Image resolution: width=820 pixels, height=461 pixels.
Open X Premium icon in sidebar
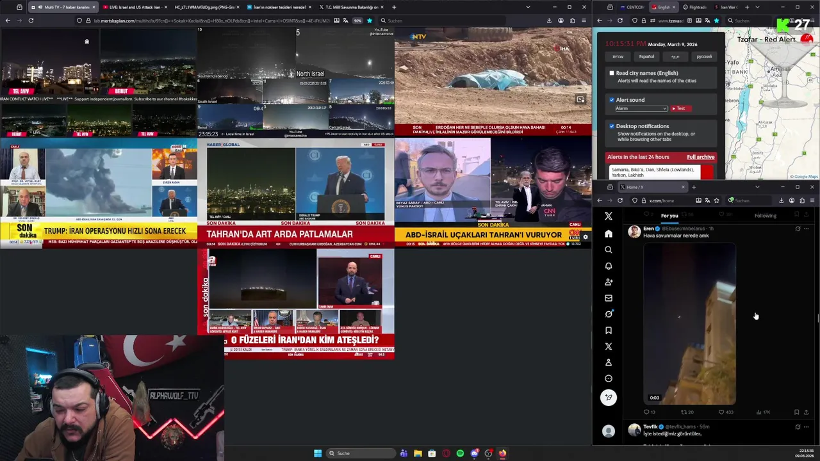click(x=609, y=346)
